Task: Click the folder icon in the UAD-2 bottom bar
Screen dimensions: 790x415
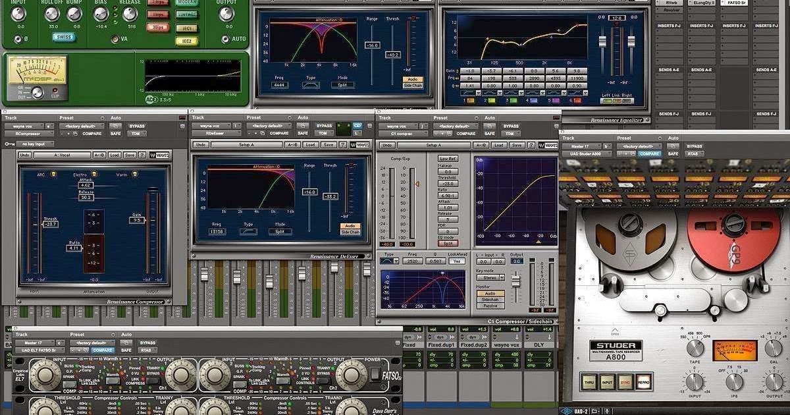Action: click(595, 411)
